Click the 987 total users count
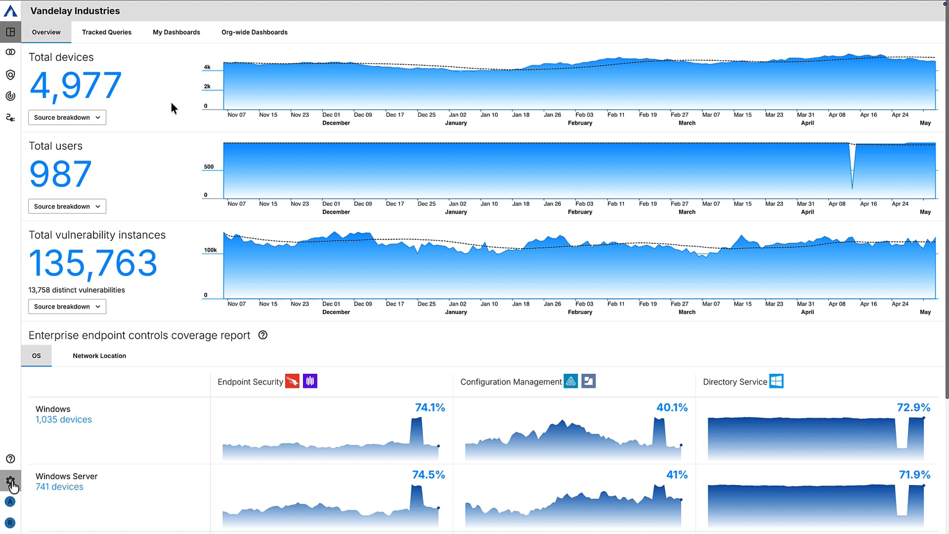Image resolution: width=949 pixels, height=534 pixels. click(x=60, y=174)
